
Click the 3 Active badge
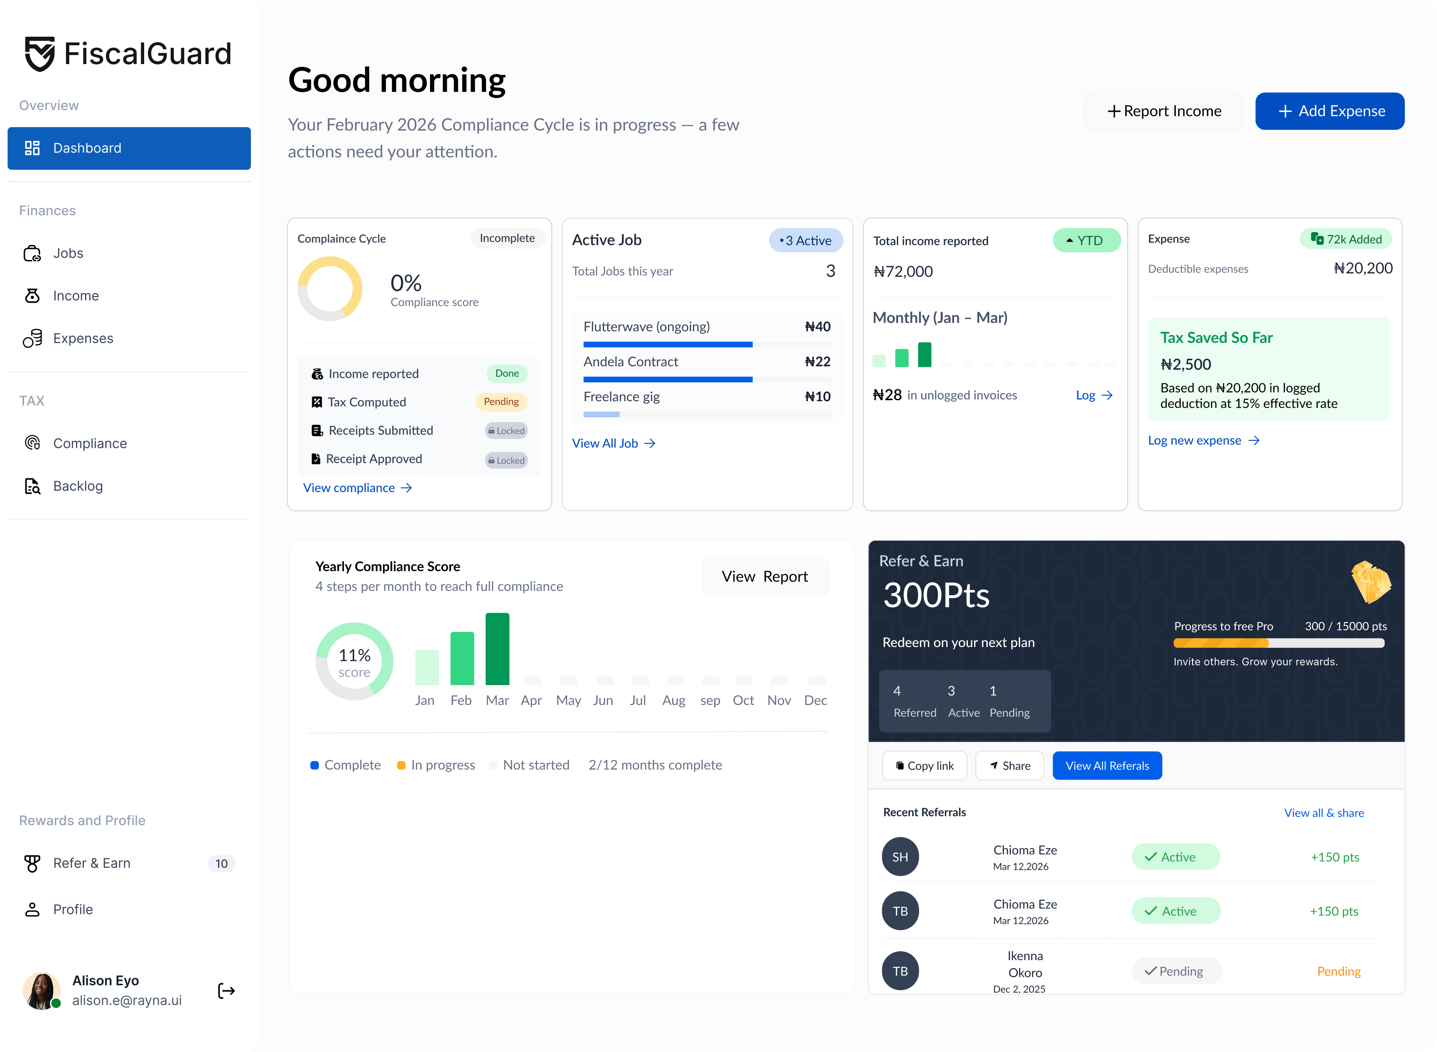(x=806, y=240)
